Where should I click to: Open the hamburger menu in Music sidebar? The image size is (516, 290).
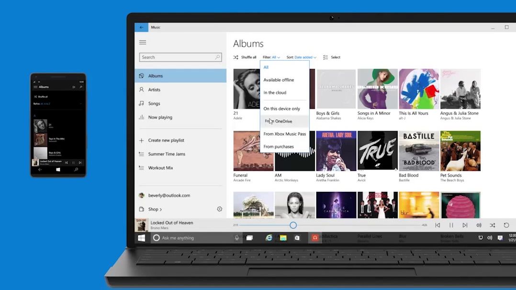pos(143,42)
